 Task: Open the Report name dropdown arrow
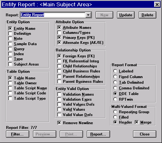(88, 15)
